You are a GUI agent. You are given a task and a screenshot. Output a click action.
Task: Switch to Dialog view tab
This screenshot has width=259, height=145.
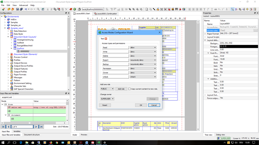click(220, 135)
